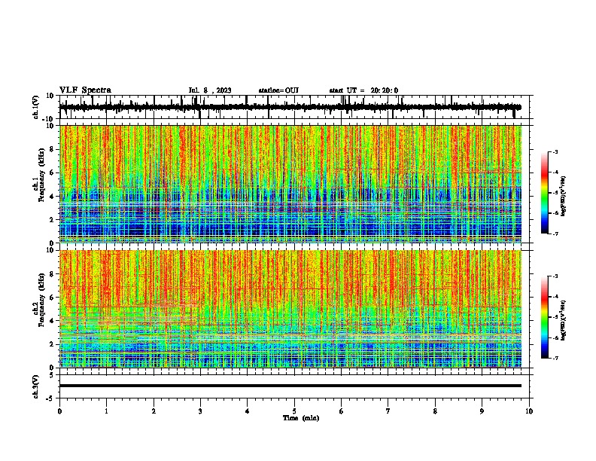This screenshot has height=461, width=596.
Task: Click the time axis tick label "4"
Action: click(x=248, y=411)
